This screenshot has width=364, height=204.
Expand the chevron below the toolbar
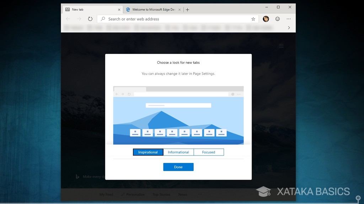[x=289, y=27]
